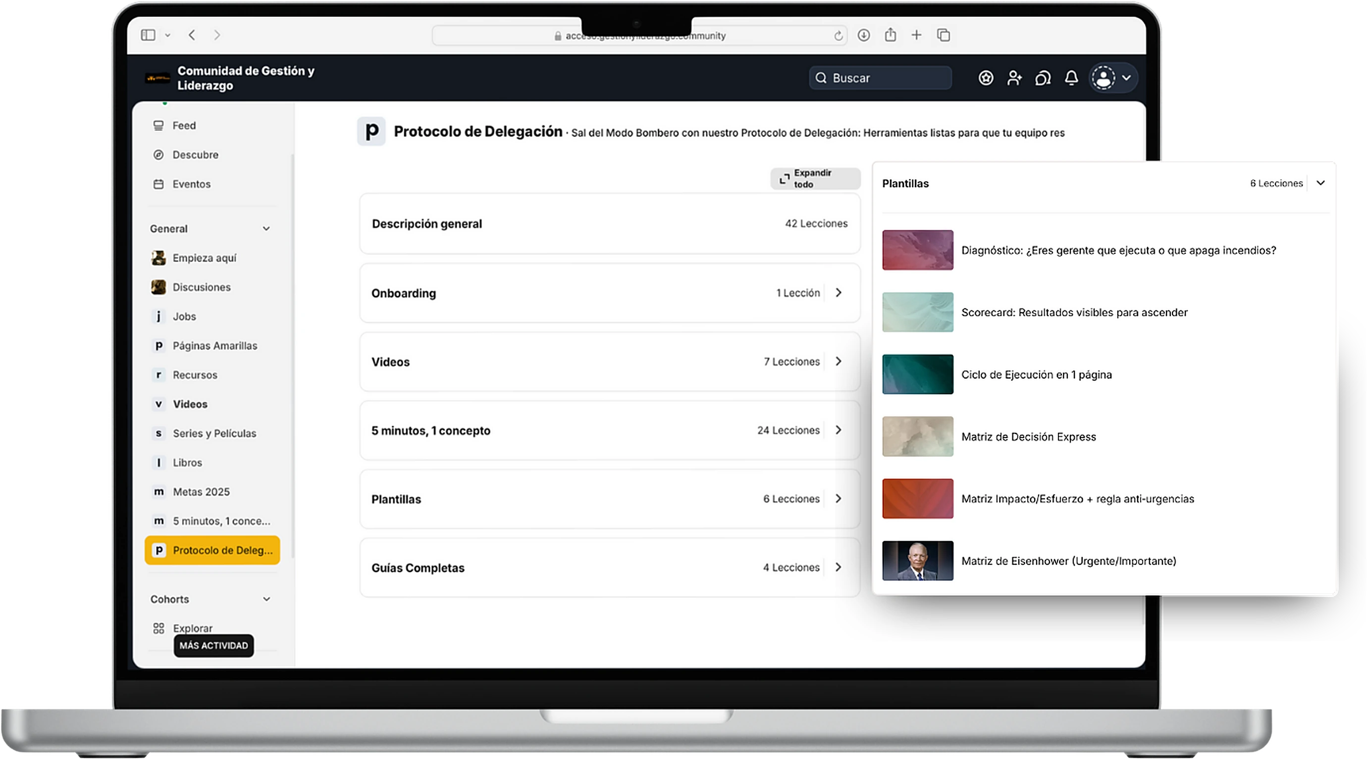Click the Safari sidebar toggle icon

coord(148,35)
